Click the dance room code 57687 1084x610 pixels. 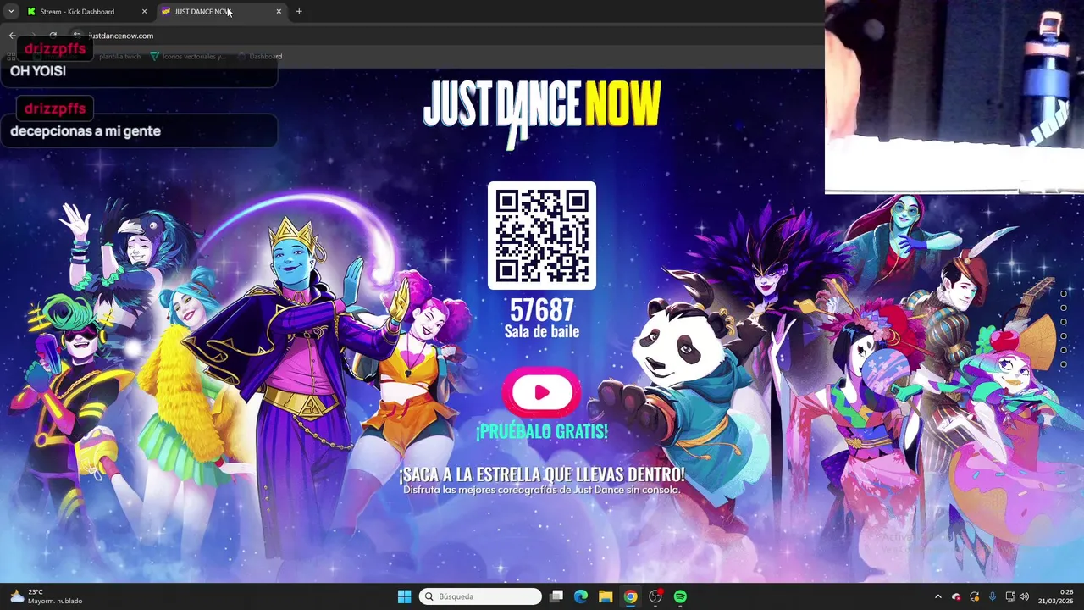(542, 309)
